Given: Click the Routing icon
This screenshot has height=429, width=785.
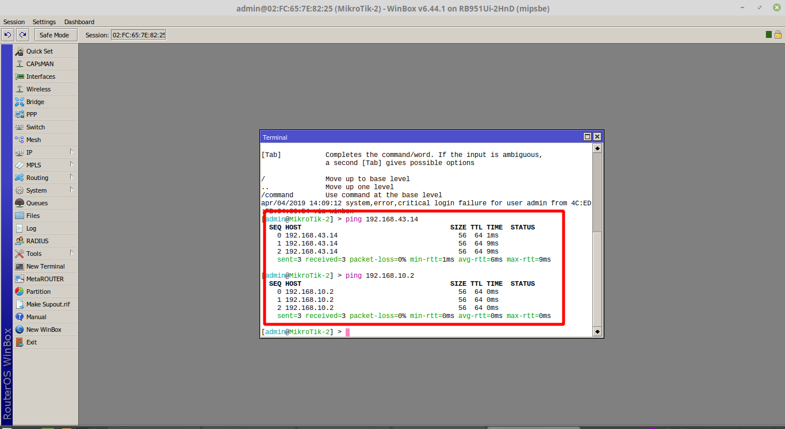Looking at the screenshot, I should (20, 178).
